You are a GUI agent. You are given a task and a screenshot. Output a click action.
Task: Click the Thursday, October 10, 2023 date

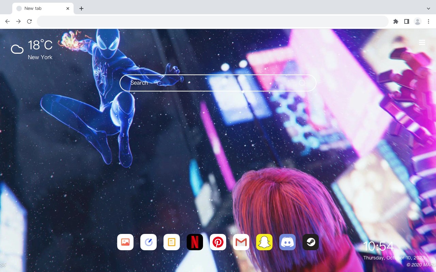pyautogui.click(x=394, y=258)
